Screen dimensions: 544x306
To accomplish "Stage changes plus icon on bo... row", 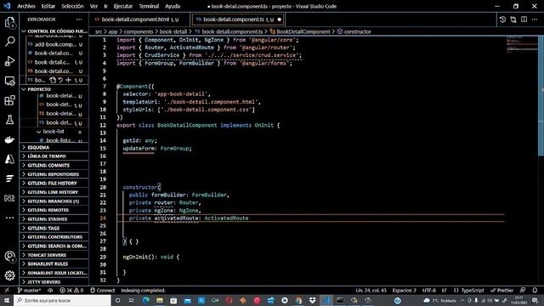I will (68, 80).
